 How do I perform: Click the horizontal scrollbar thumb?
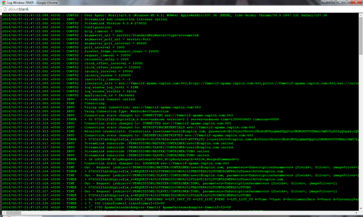[x=13, y=213]
